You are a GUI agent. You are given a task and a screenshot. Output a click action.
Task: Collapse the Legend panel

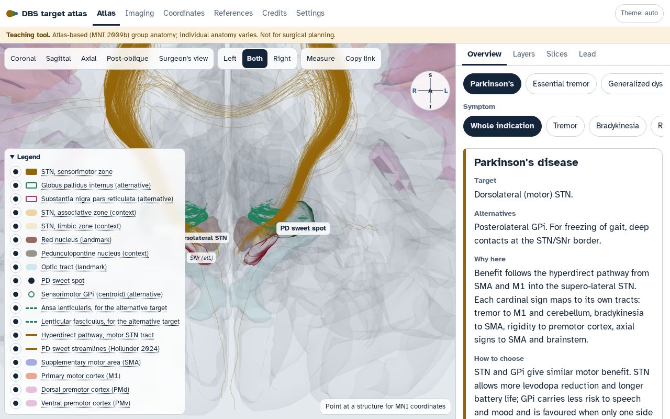coord(25,157)
